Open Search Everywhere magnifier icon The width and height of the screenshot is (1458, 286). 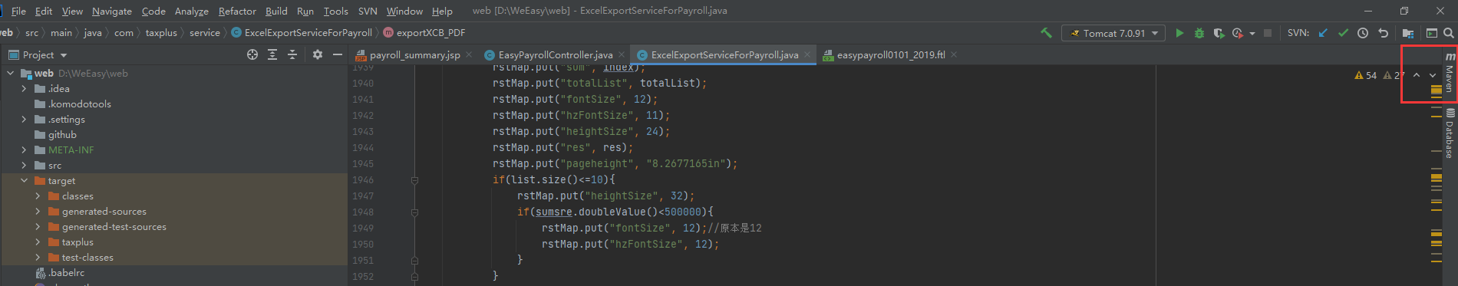coord(1448,33)
